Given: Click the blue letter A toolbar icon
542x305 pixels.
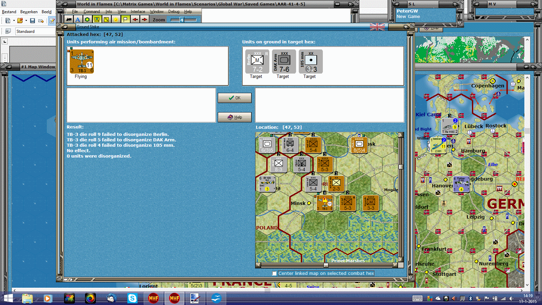Looking at the screenshot, I should click(78, 20).
